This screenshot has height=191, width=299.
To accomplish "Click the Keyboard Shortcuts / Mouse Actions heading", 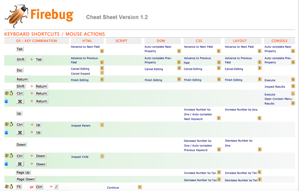I will tap(55, 34).
